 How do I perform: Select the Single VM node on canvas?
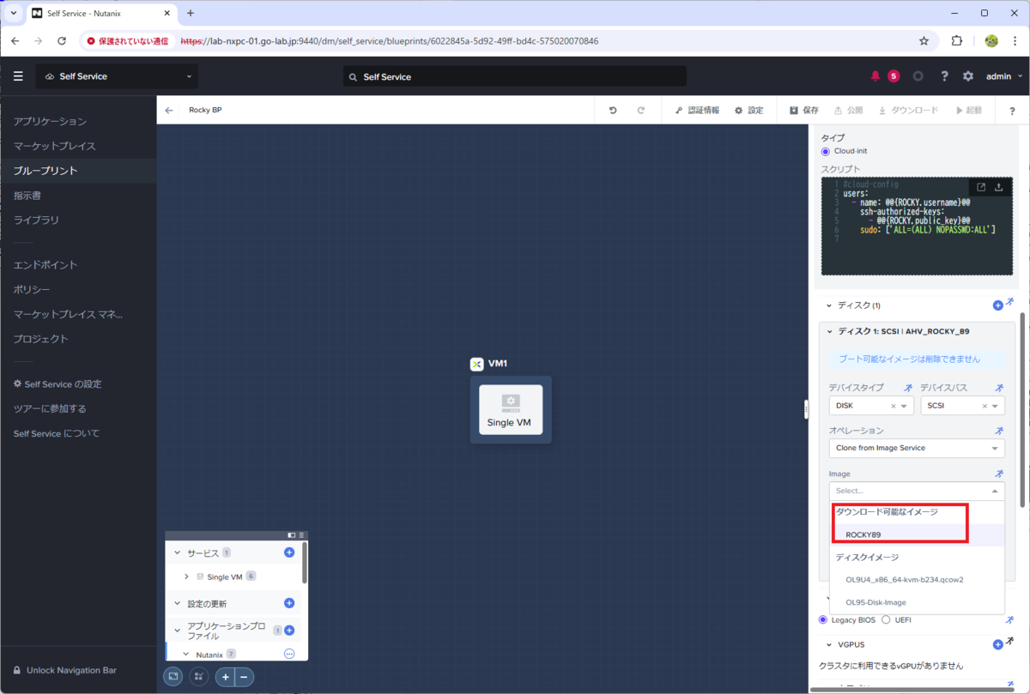tap(511, 409)
